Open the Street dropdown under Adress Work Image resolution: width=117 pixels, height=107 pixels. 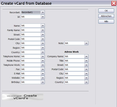[x=76, y=65]
